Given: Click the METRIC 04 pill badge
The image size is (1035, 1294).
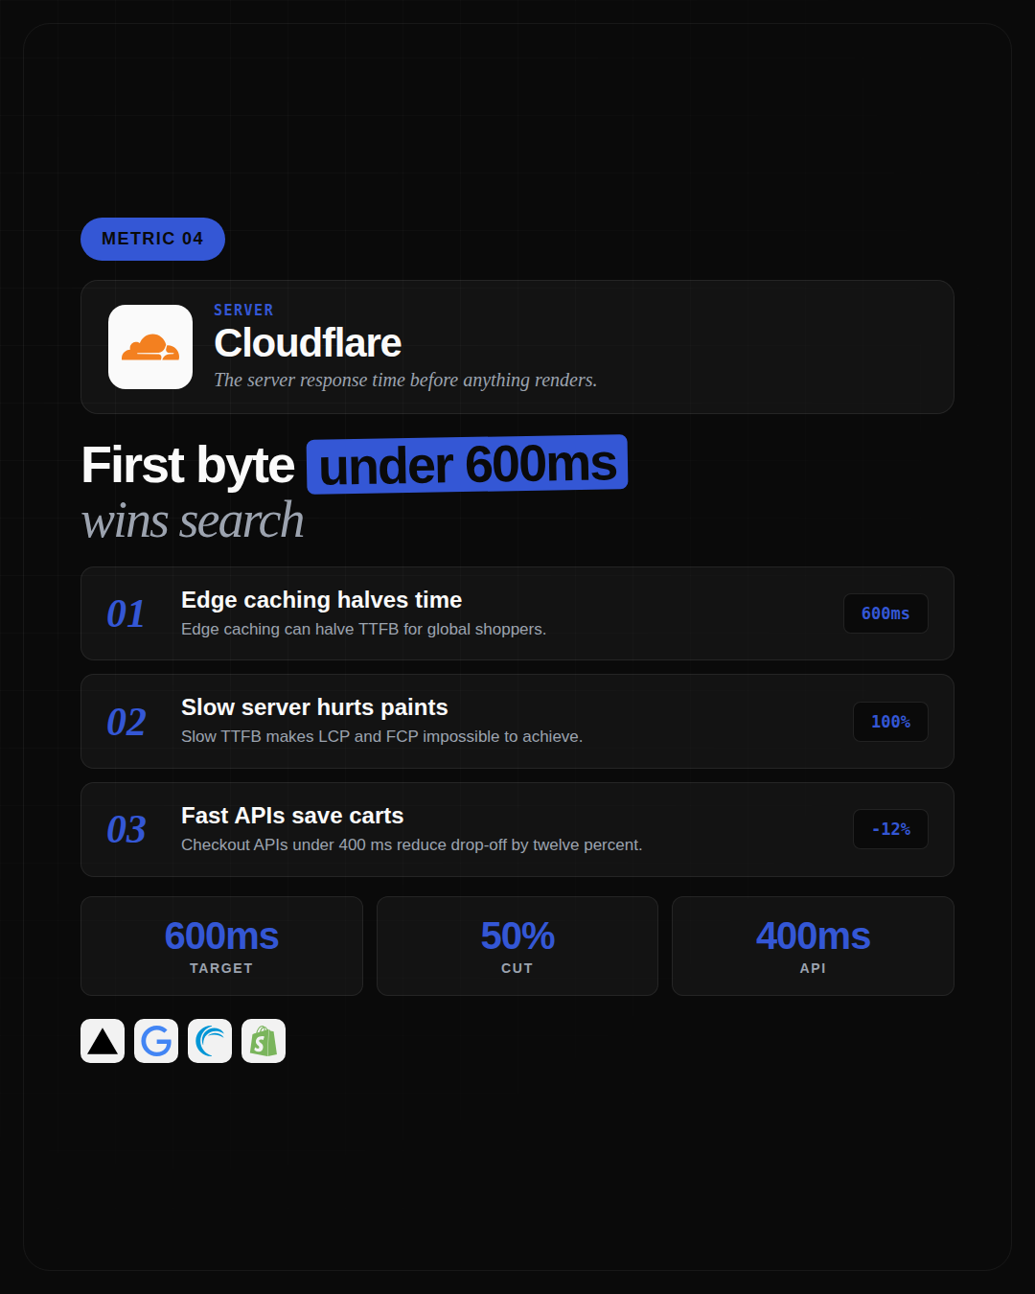Looking at the screenshot, I should (x=152, y=239).
